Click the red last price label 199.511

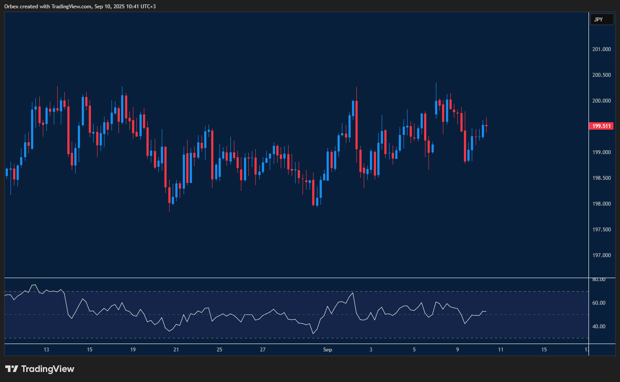601,126
